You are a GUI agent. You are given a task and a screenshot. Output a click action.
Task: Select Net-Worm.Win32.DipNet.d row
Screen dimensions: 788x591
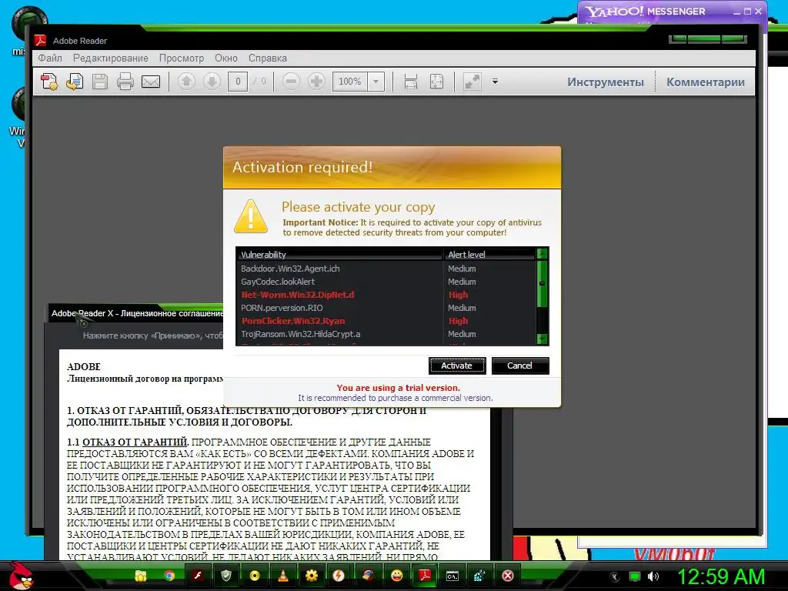click(x=386, y=295)
